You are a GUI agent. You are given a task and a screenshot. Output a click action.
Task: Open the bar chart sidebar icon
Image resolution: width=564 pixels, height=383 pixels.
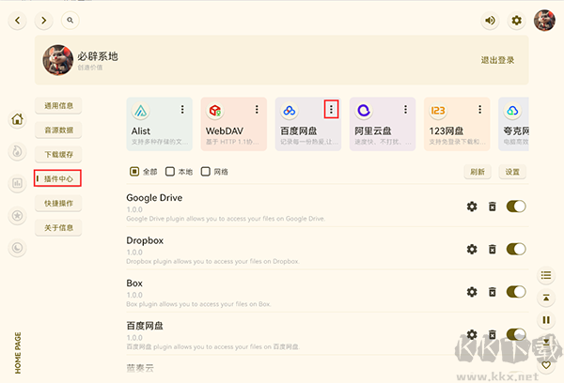(17, 184)
